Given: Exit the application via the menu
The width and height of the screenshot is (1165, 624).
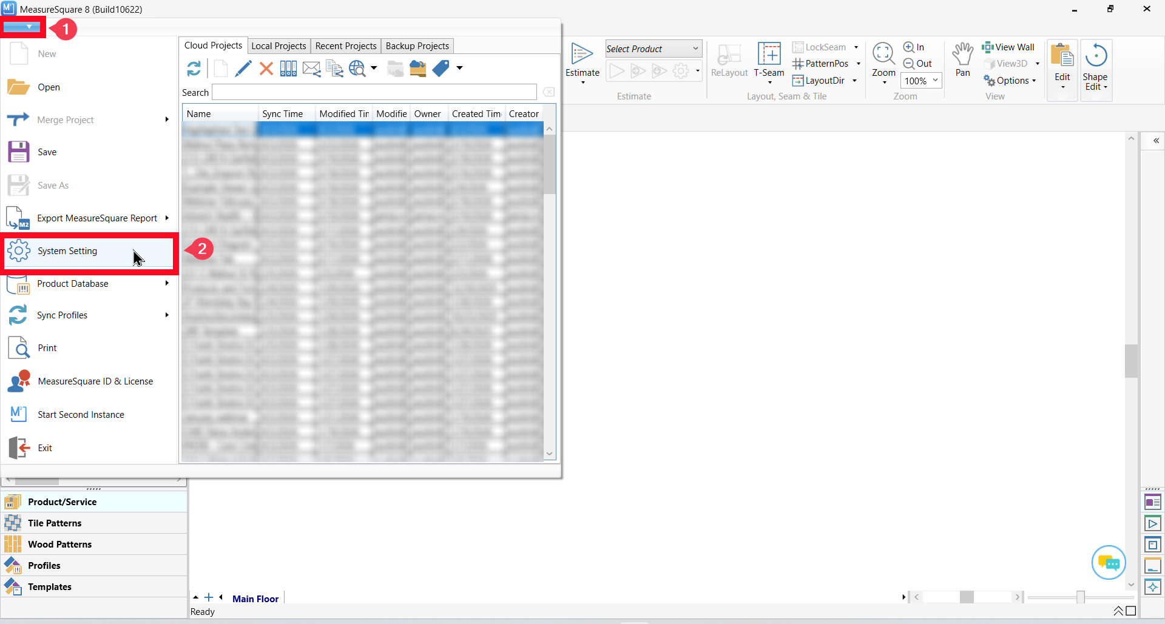Looking at the screenshot, I should 89,448.
